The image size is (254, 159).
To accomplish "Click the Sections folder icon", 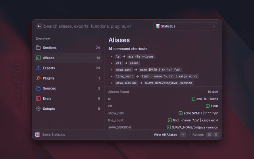I will point(38,48).
